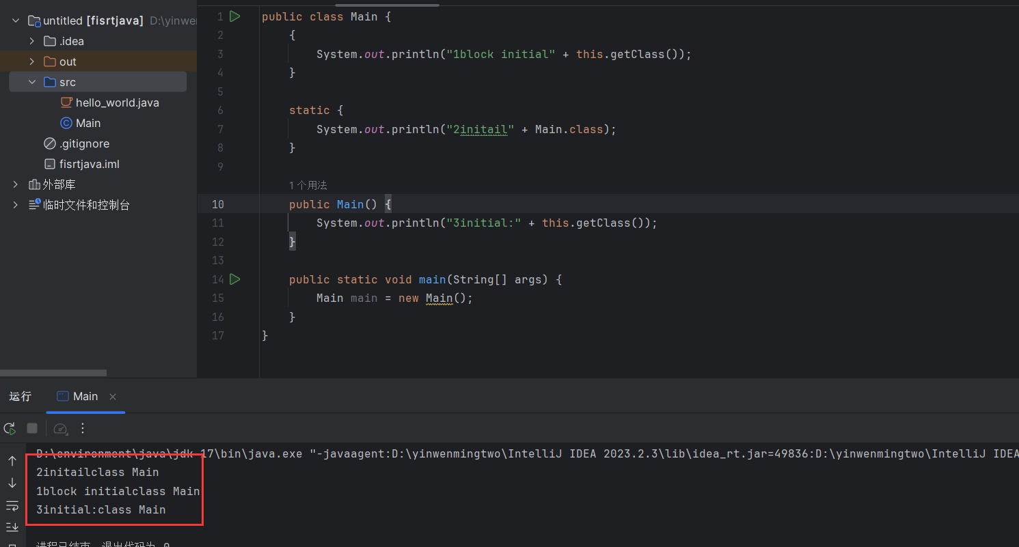
Task: Expand the 外部库 node
Action: [x=15, y=184]
